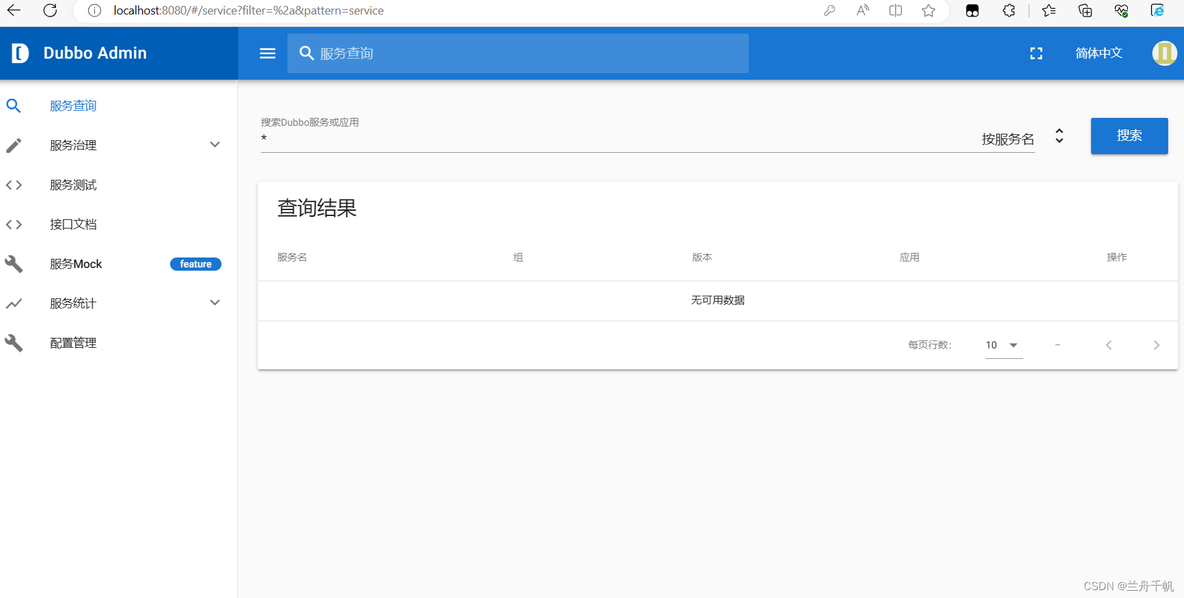
Task: Expand the 服务治理 submenu chevron
Action: 215,145
